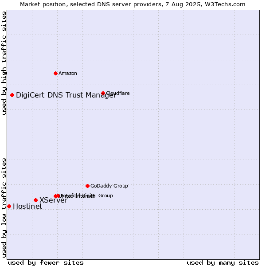The width and height of the screenshot is (266, 266).
Task: Click the red data point for Amazon
Action: [56, 74]
